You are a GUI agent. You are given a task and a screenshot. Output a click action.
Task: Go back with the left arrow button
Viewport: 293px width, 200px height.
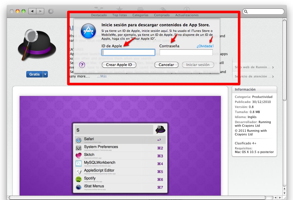[x=32, y=11]
